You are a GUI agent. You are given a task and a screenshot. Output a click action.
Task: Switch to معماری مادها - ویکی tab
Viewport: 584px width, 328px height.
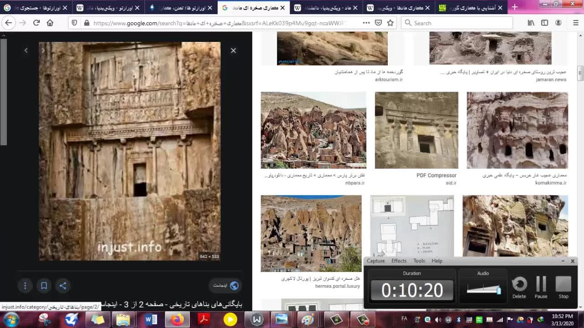tap(398, 8)
